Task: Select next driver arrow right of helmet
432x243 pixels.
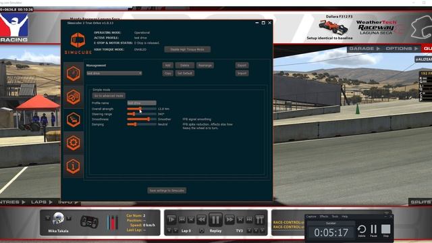Action: click(69, 219)
